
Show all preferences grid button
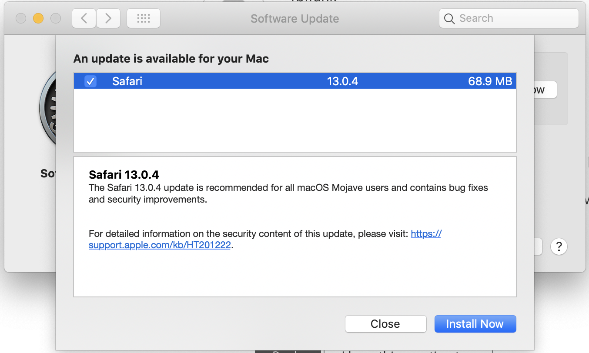pyautogui.click(x=144, y=18)
